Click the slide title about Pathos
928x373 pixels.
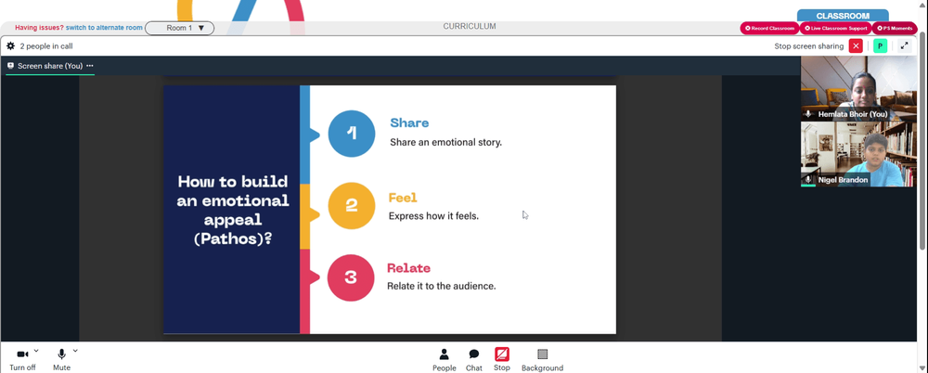(x=233, y=210)
